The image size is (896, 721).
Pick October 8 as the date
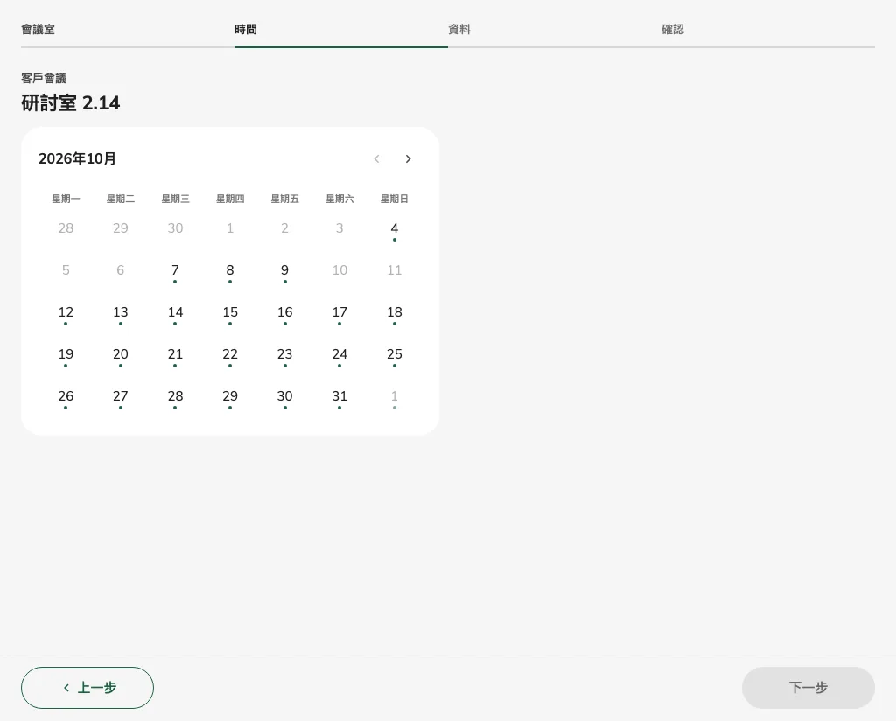point(230,270)
